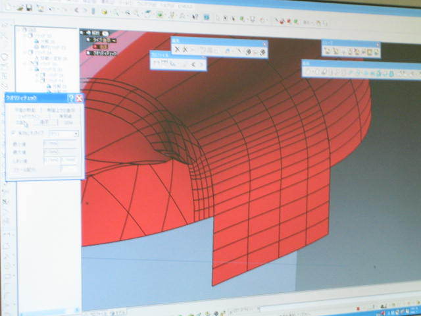This screenshot has height=316, width=421.
Task: Select the red highlighted item in viewport overlay
Action: pos(101,47)
